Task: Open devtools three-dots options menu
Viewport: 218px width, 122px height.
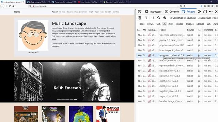Action: point(211,12)
